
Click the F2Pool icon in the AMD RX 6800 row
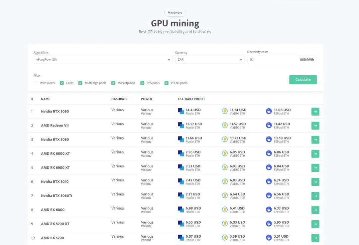(269, 210)
